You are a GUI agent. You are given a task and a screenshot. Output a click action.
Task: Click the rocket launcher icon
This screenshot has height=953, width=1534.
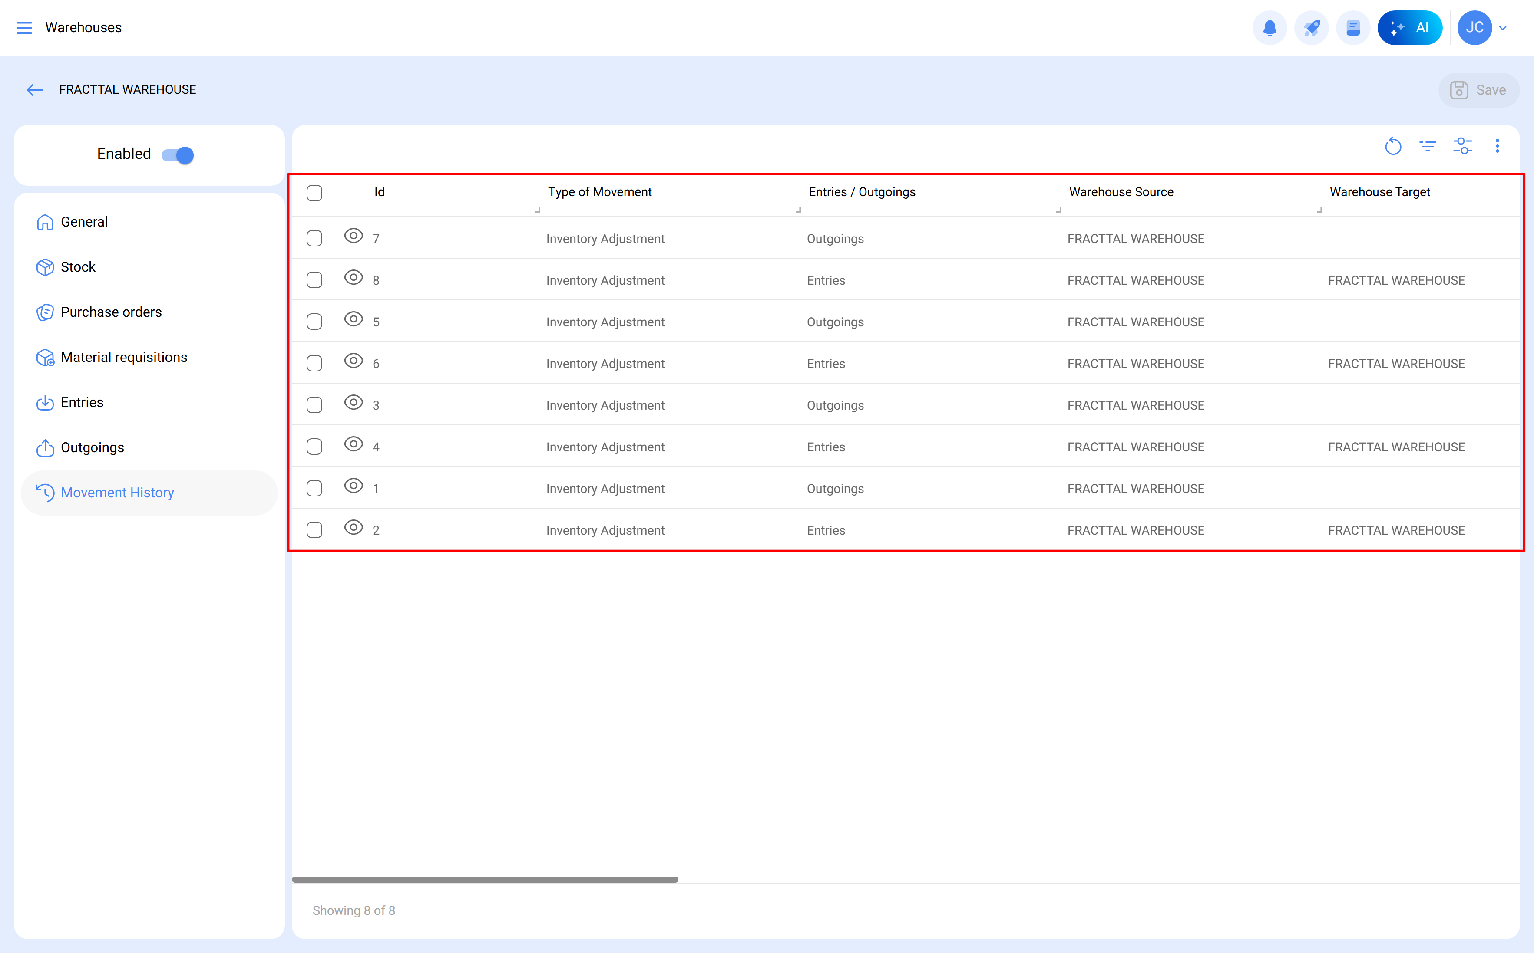(1311, 27)
